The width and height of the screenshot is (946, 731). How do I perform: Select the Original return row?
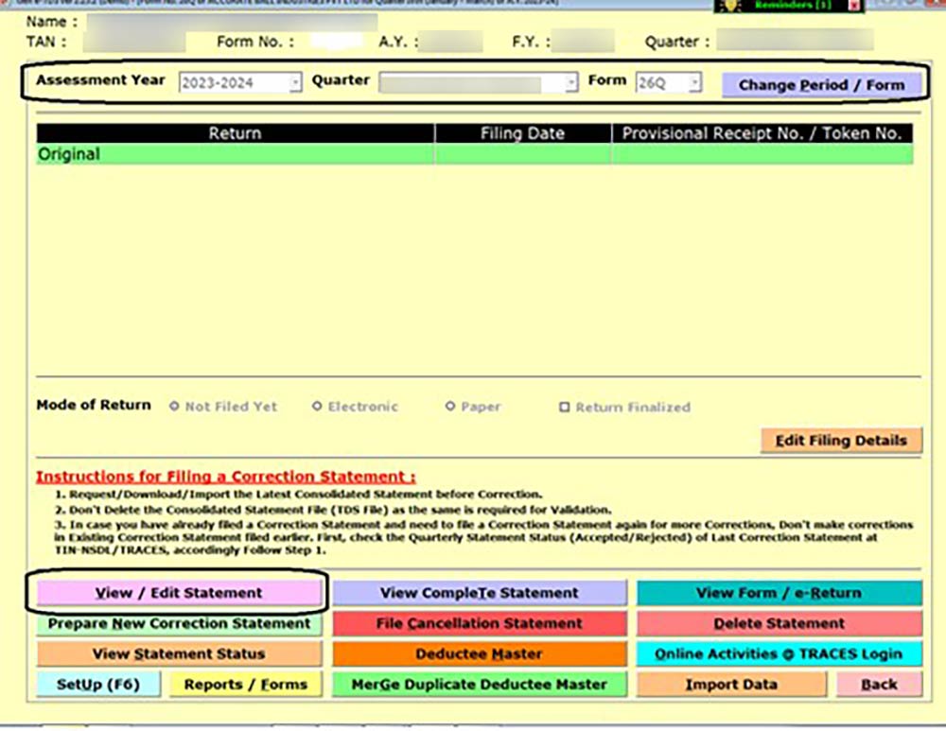pyautogui.click(x=473, y=154)
